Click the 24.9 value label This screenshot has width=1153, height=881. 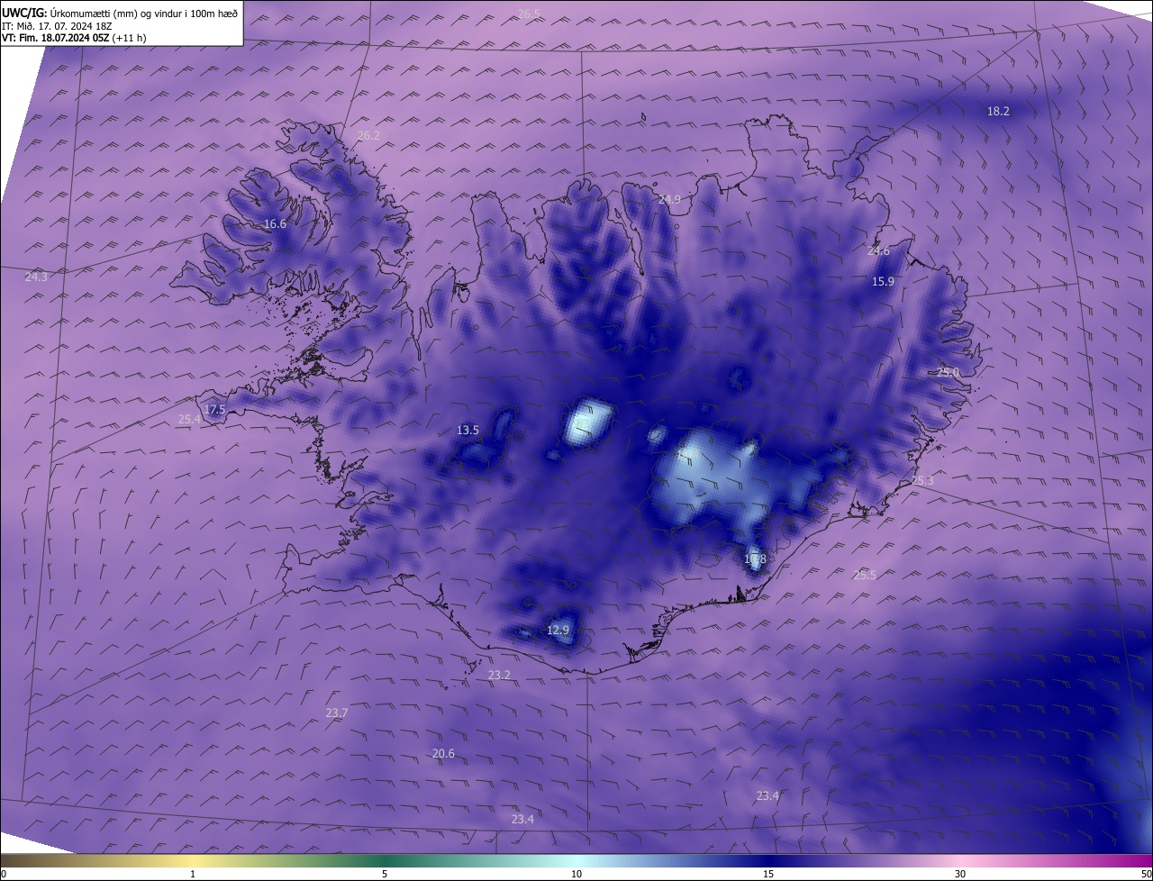click(x=669, y=199)
